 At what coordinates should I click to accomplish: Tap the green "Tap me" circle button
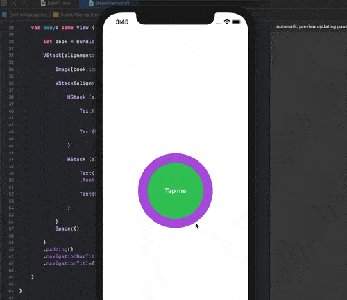[x=176, y=191]
